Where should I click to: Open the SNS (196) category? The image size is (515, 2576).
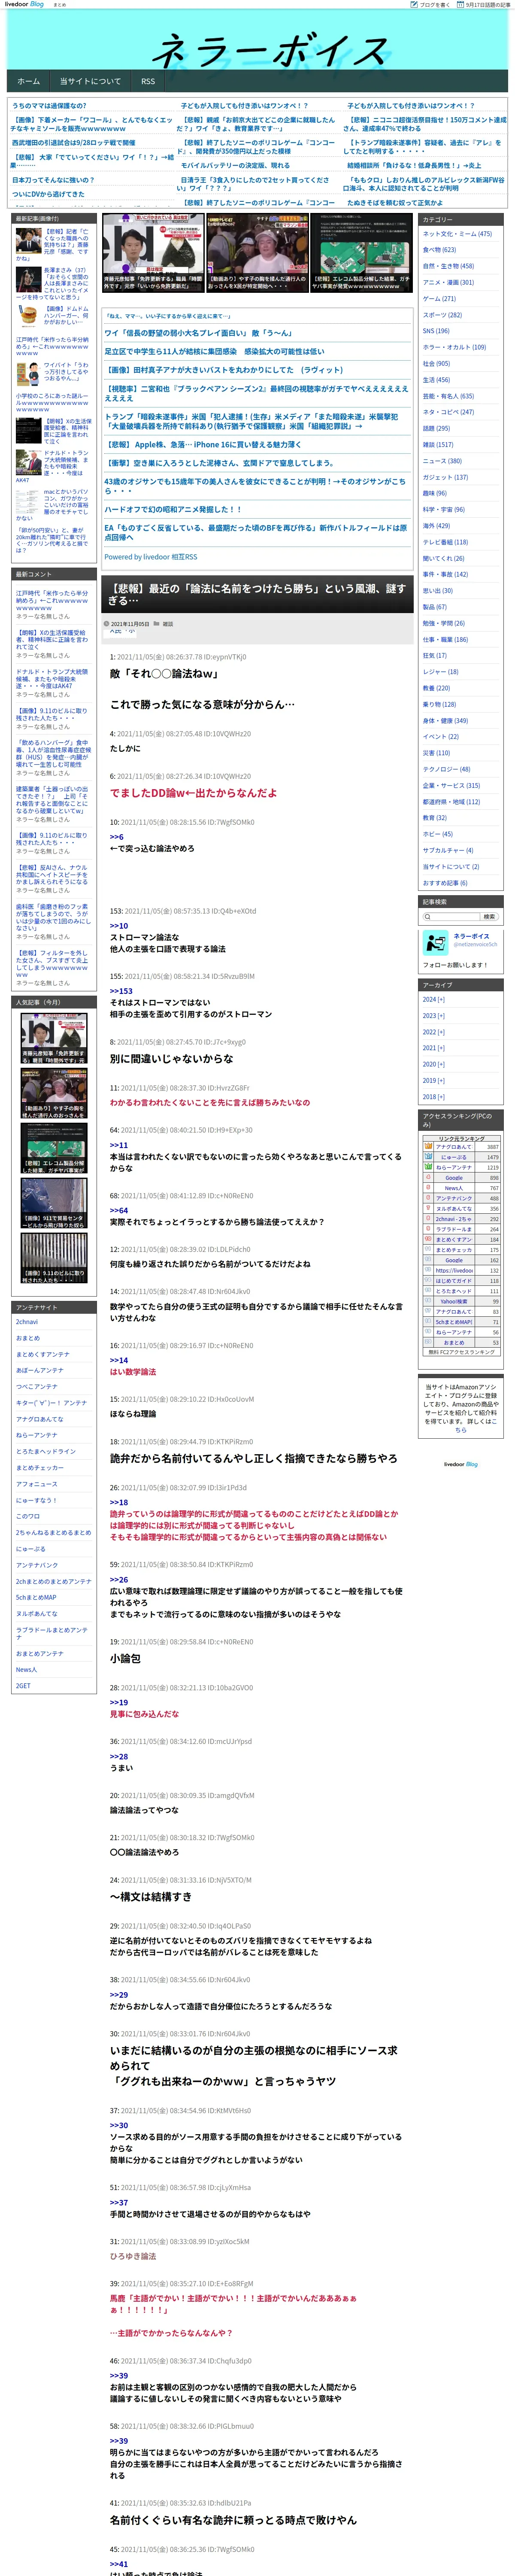(436, 331)
